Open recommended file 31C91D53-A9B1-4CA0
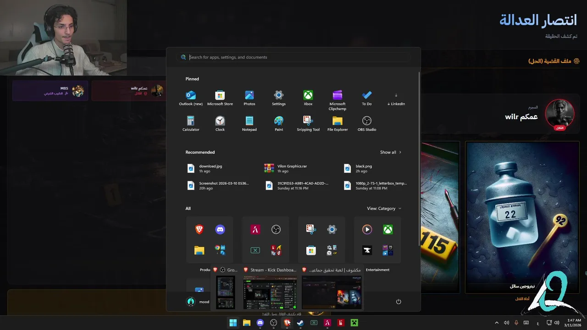The height and width of the screenshot is (330, 587). (x=297, y=185)
